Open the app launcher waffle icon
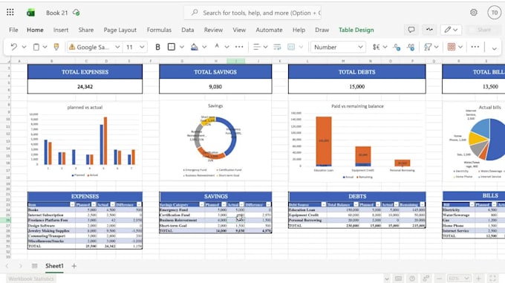This screenshot has height=283, width=505. (x=10, y=12)
